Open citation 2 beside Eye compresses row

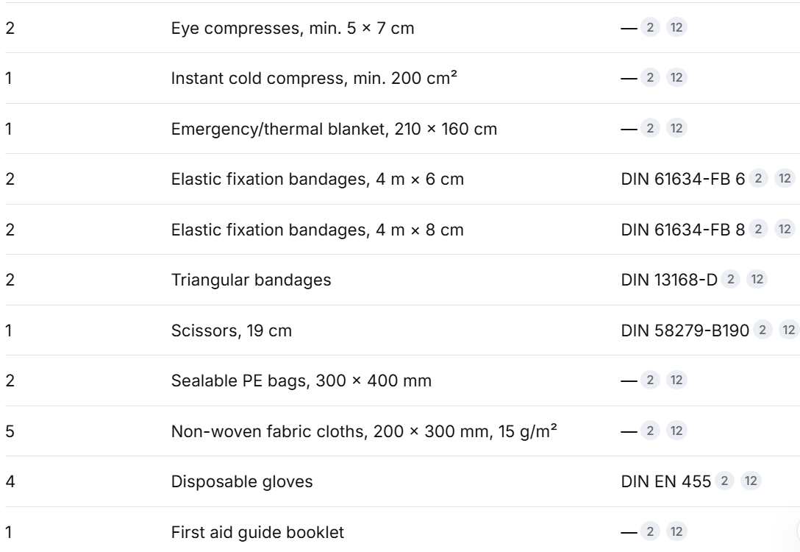point(650,27)
